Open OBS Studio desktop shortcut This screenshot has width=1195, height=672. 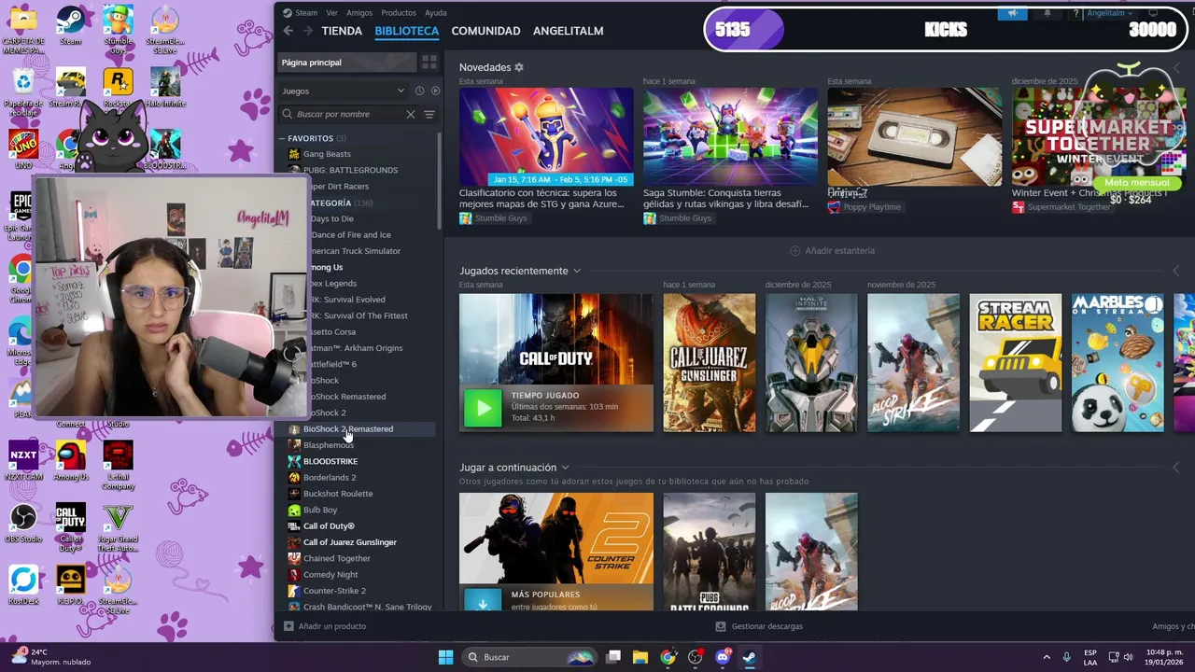tap(23, 523)
